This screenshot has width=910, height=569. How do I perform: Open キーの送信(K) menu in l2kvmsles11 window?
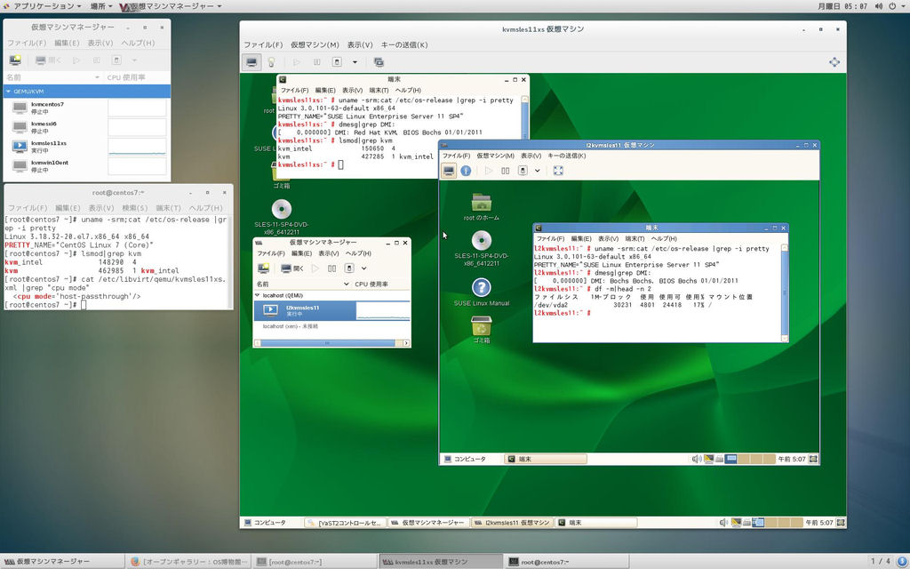[x=566, y=156]
